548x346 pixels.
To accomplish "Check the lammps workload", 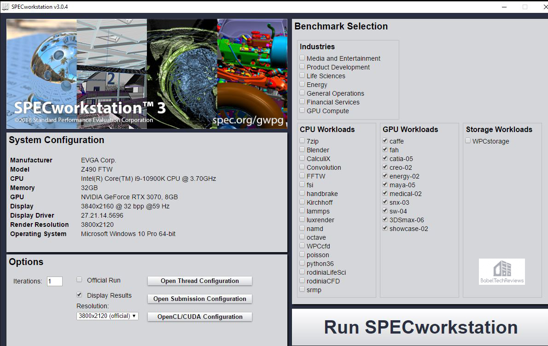I will 302,211.
